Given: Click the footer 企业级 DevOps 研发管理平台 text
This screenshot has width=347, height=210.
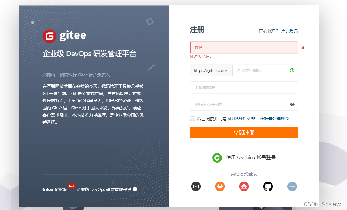Looking at the screenshot, I should tap(104, 189).
